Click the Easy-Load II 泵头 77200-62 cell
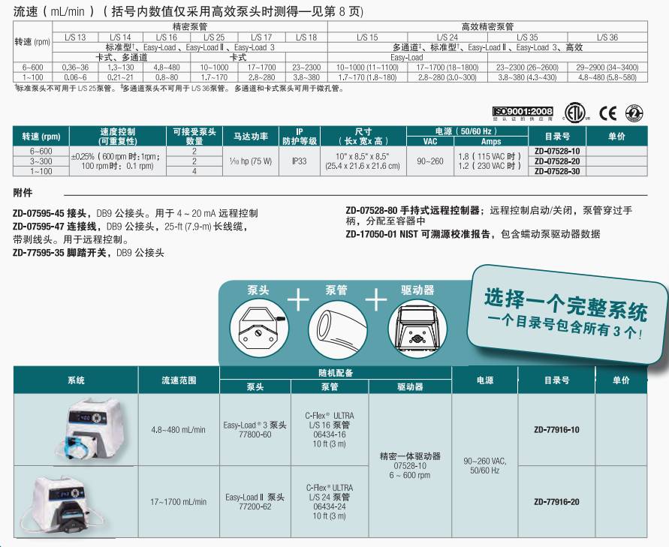This screenshot has width=669, height=547. tap(255, 502)
